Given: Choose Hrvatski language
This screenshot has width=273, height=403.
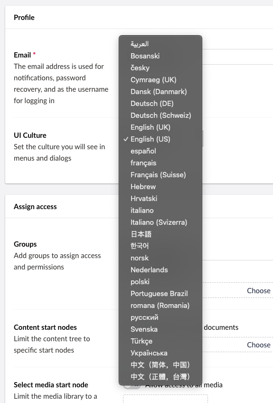Looking at the screenshot, I should click(x=160, y=199).
